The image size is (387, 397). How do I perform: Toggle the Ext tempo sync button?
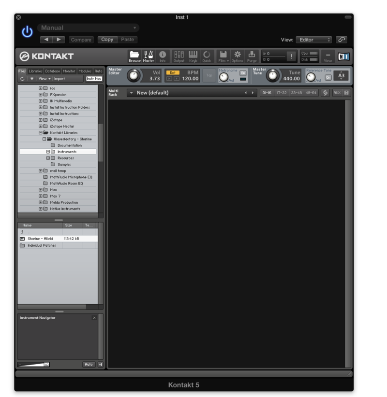(x=173, y=72)
